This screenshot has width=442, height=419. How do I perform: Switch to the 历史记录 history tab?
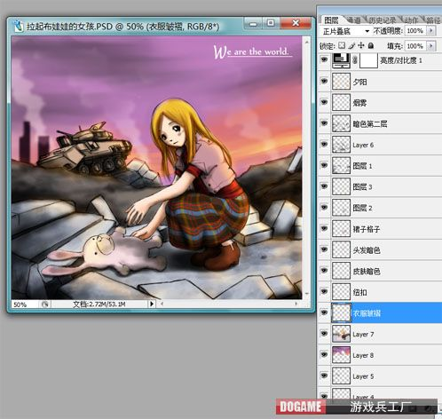click(x=383, y=20)
